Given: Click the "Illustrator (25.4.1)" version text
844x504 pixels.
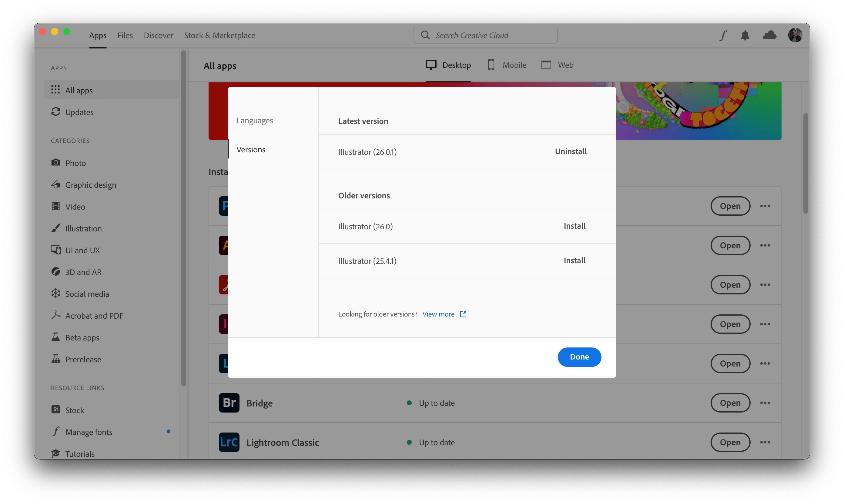Looking at the screenshot, I should [x=367, y=261].
